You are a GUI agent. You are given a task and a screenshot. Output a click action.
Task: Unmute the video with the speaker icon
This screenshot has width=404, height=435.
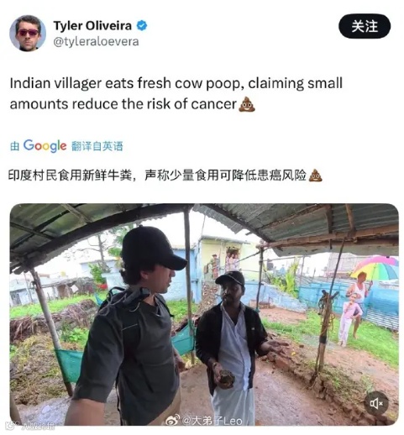[x=376, y=403]
